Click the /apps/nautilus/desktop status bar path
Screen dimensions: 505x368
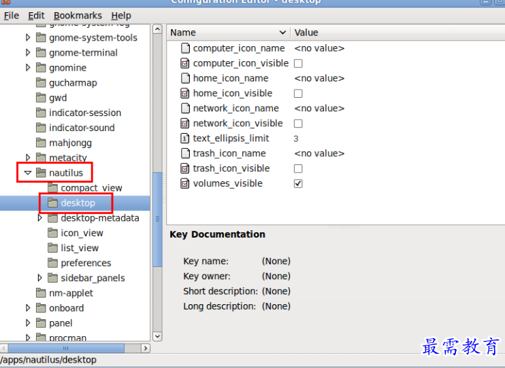point(48,360)
